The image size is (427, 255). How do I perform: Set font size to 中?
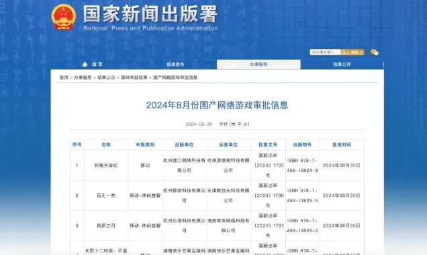(239, 124)
